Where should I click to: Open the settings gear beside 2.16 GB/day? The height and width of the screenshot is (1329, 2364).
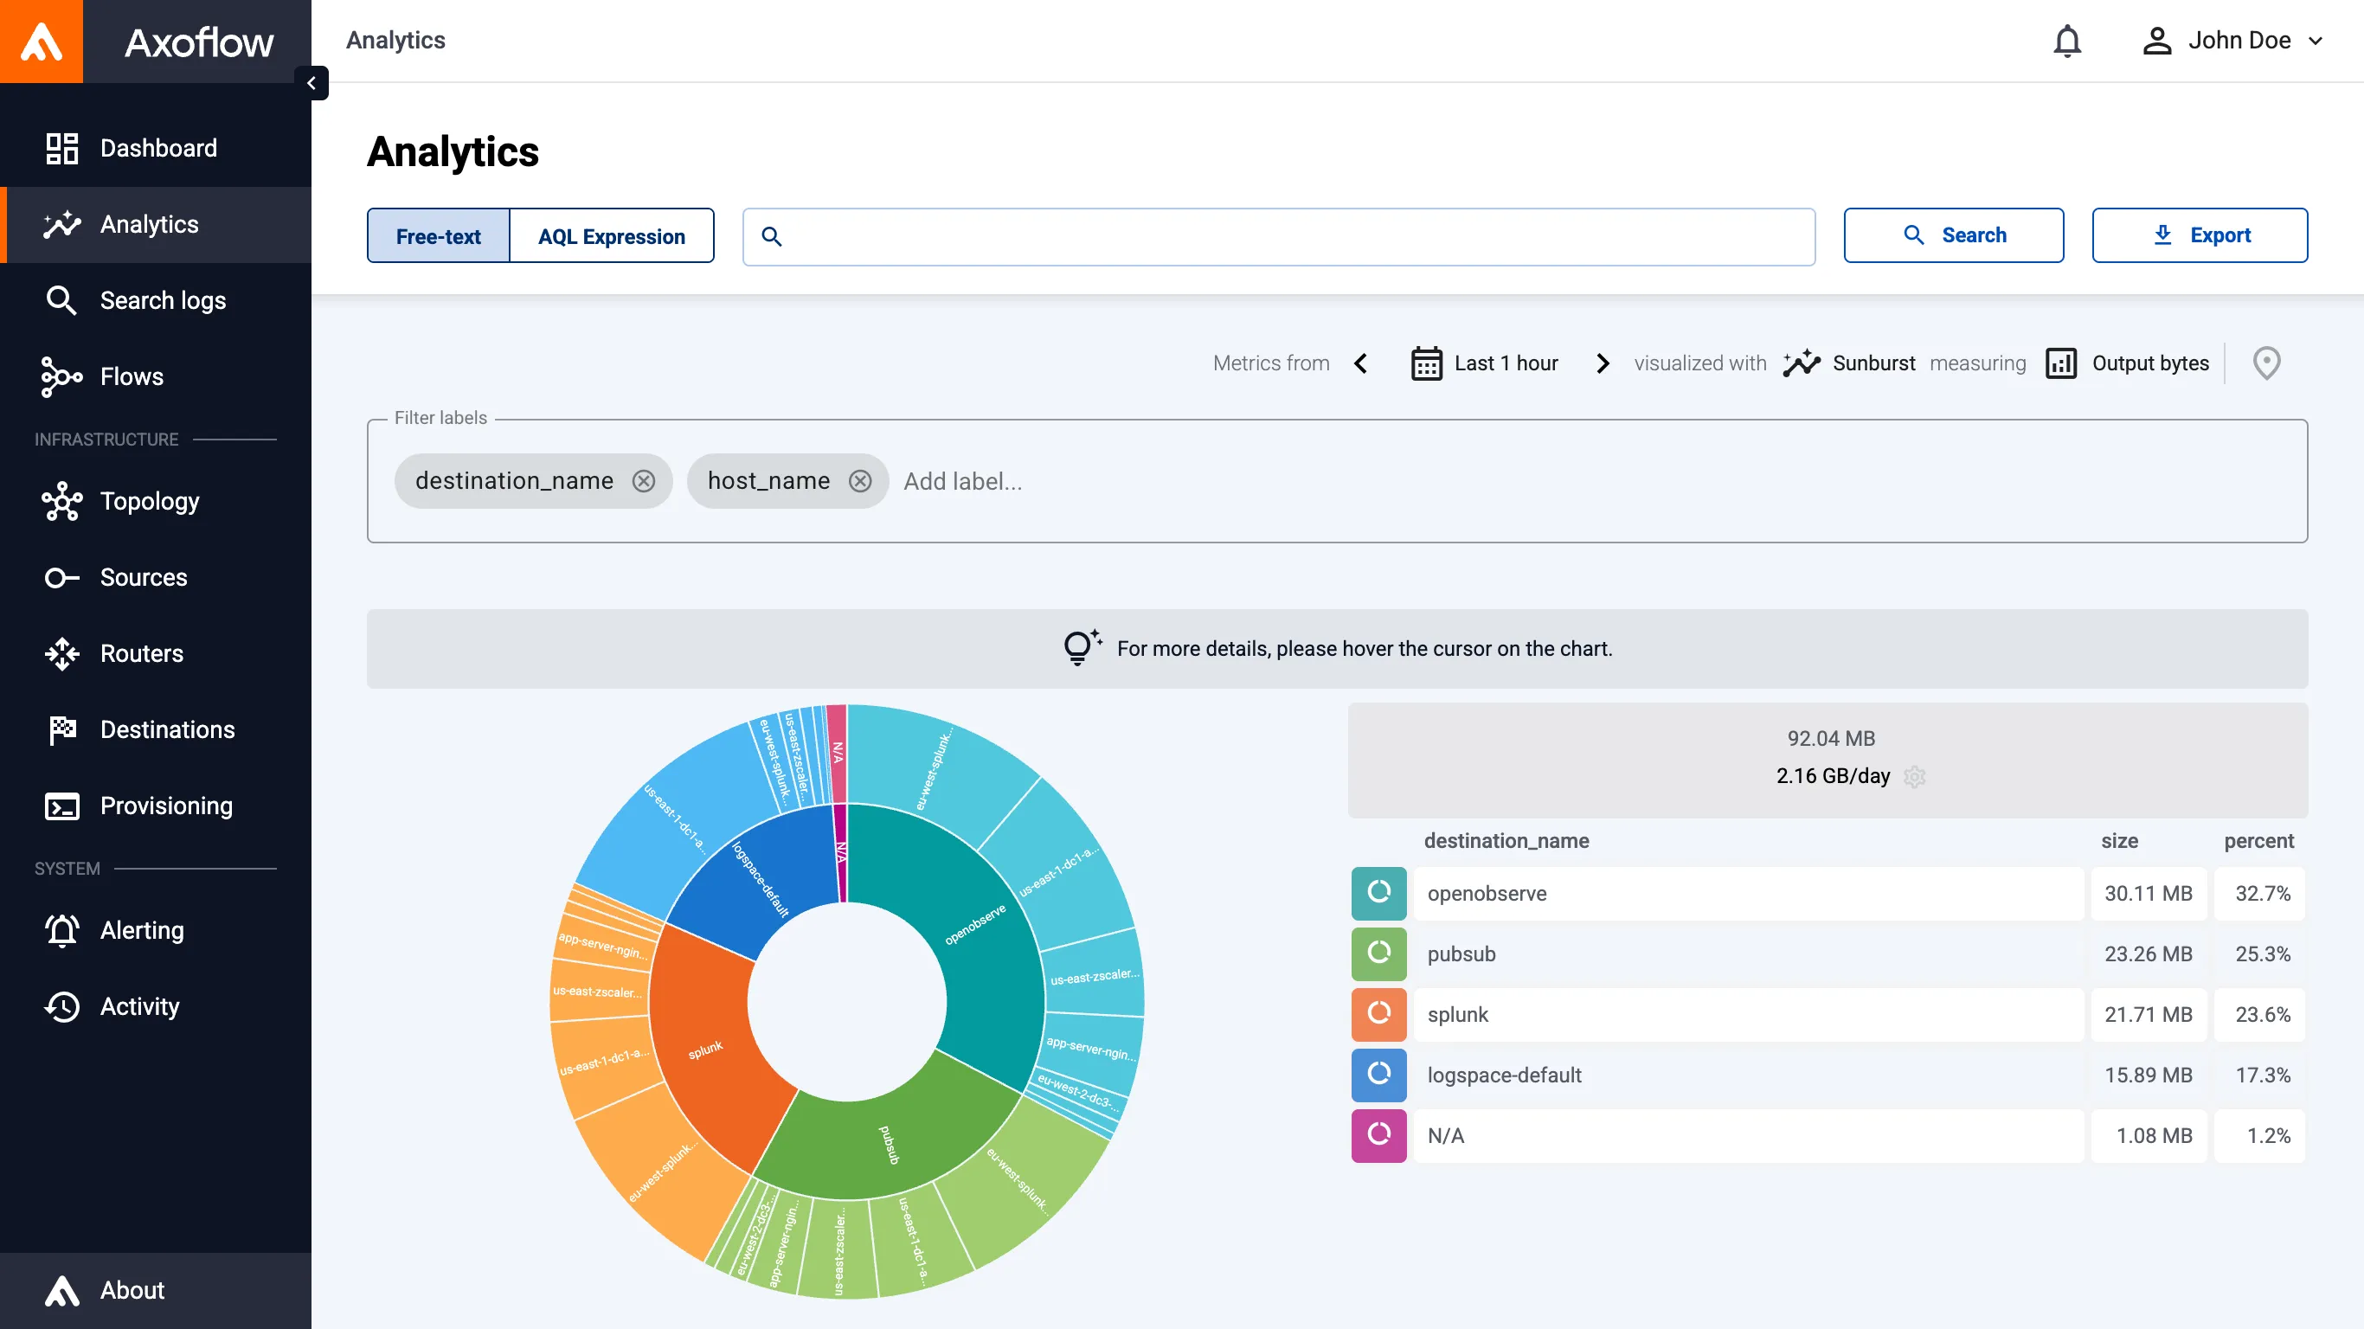[1914, 776]
